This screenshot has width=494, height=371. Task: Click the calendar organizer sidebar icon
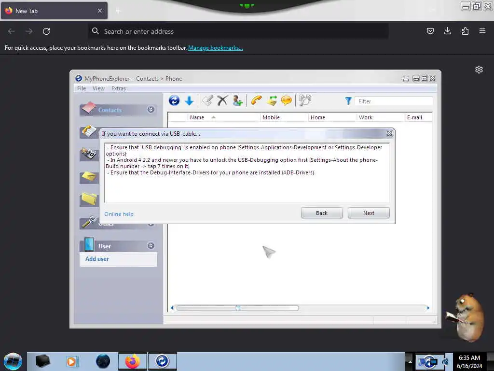89,154
